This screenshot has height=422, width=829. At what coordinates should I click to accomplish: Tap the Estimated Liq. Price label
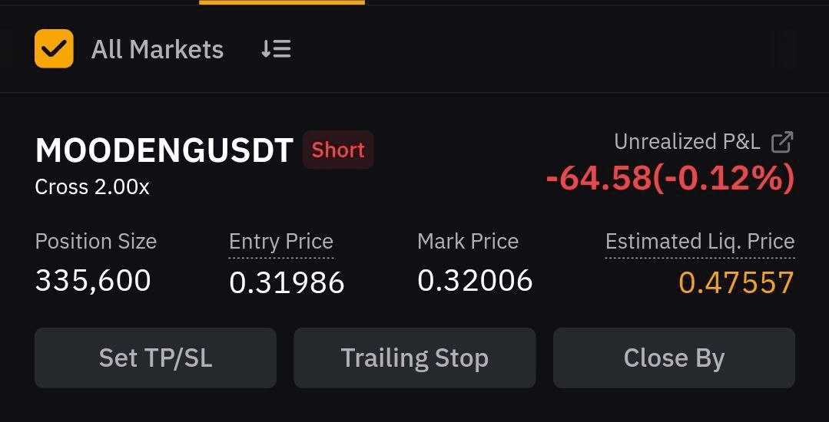click(x=700, y=242)
